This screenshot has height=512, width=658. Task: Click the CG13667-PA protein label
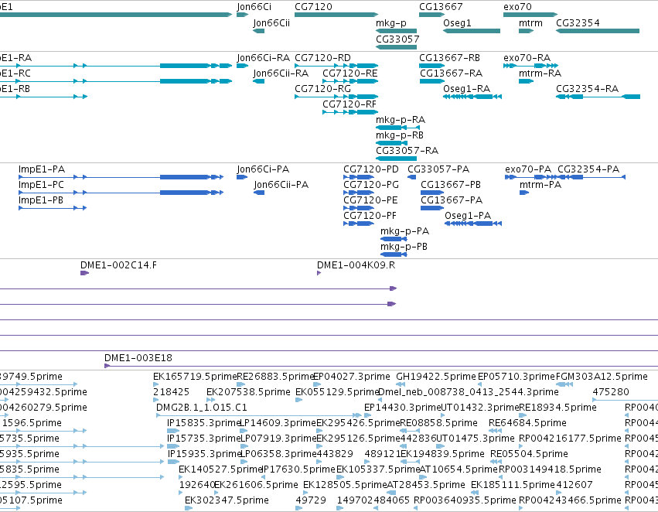pyautogui.click(x=452, y=200)
